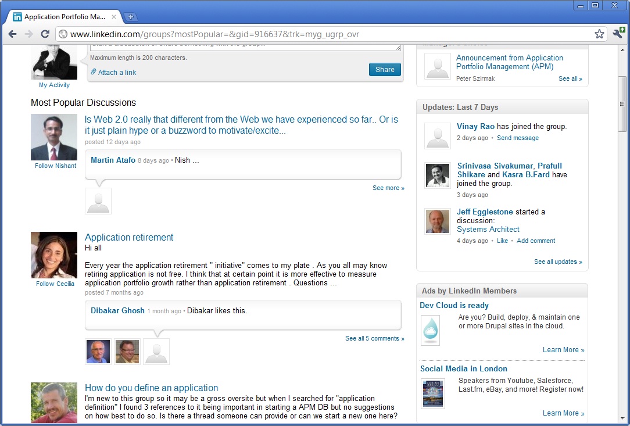Click Send message to Vinay Rao

(517, 138)
